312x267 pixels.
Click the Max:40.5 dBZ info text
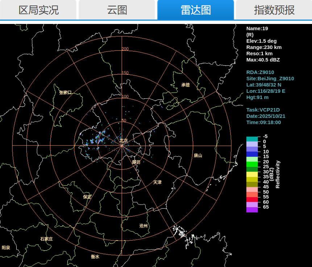(x=263, y=60)
